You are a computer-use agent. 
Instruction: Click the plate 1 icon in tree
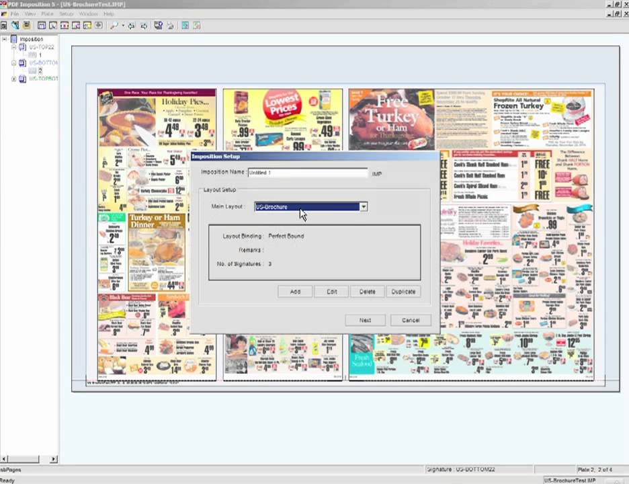click(x=32, y=54)
